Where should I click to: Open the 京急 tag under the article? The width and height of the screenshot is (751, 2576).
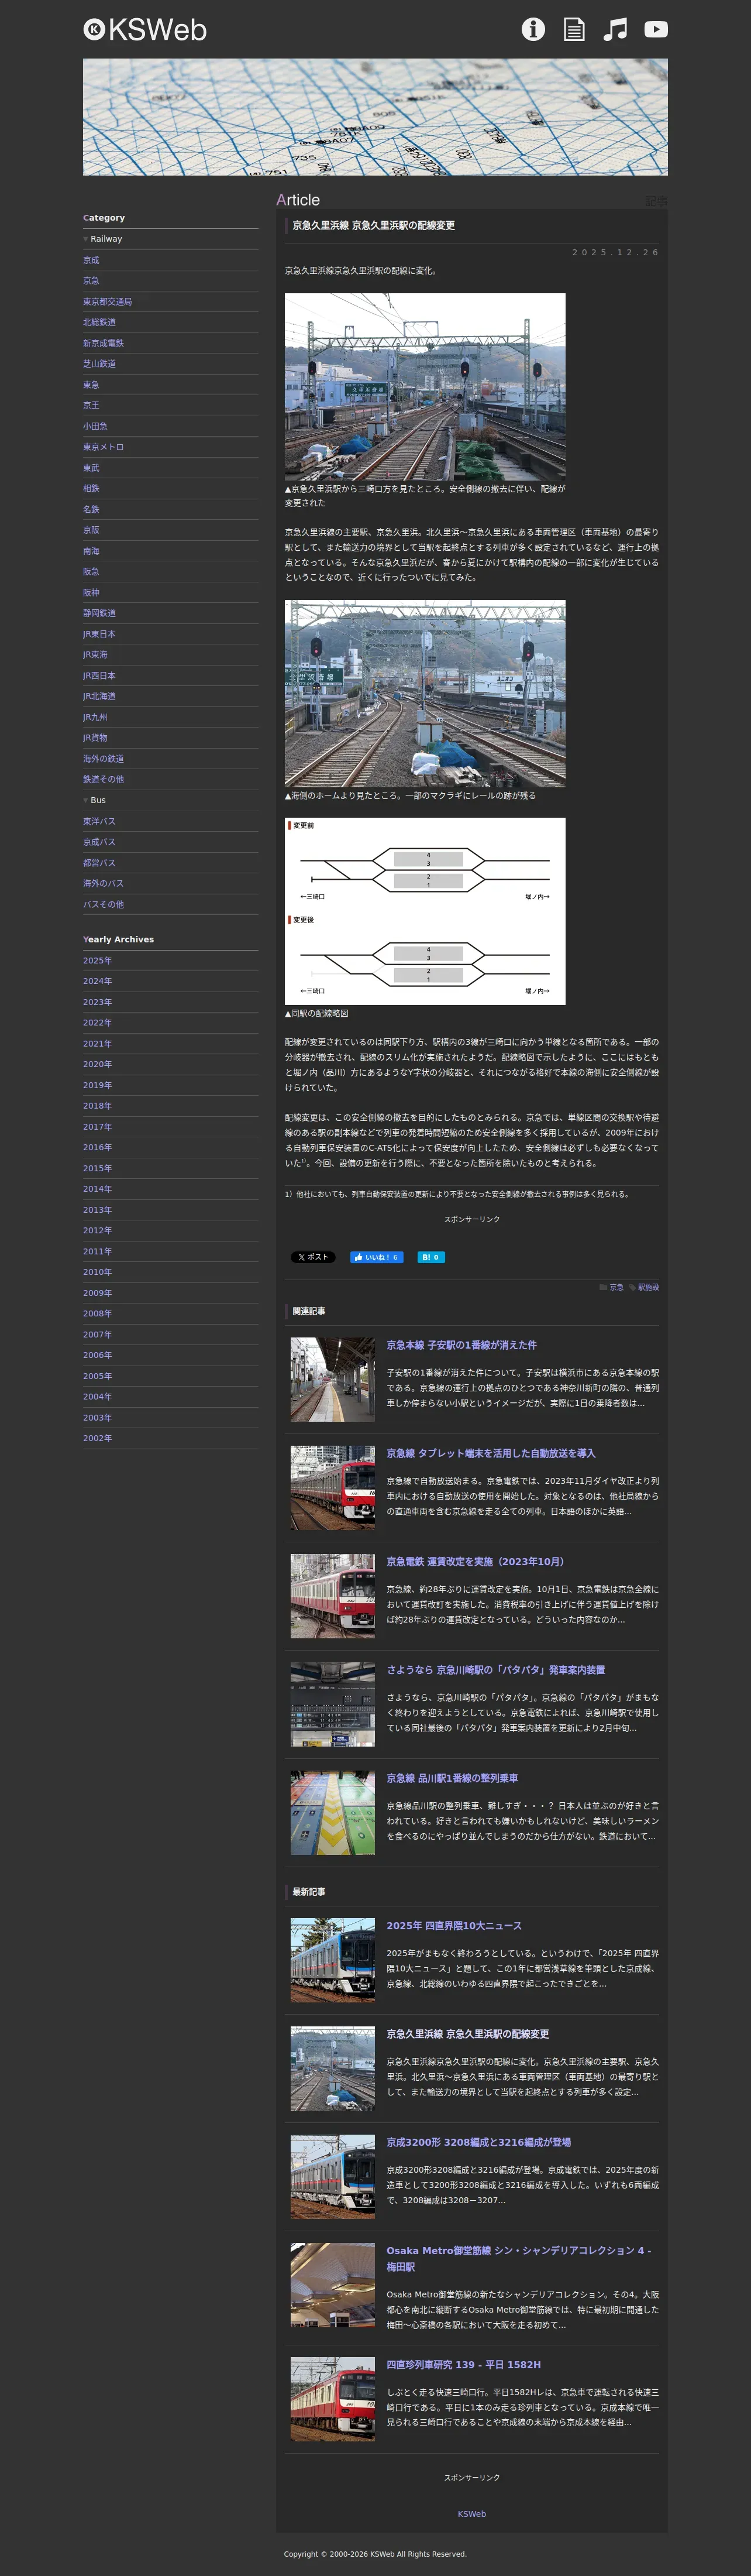click(616, 1287)
